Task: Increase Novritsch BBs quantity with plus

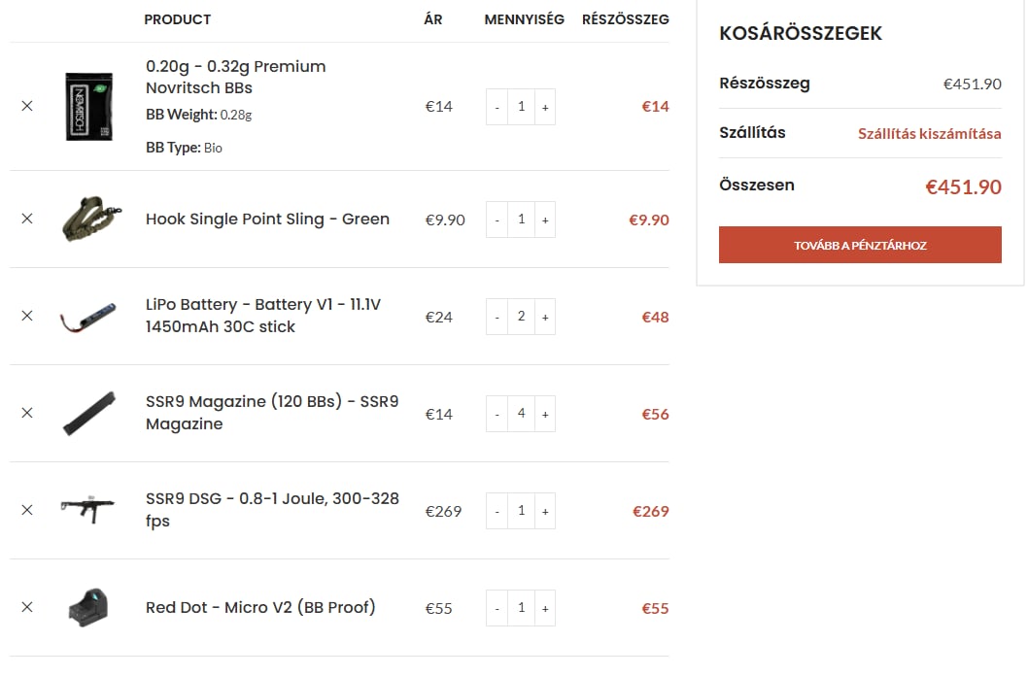Action: click(x=545, y=107)
